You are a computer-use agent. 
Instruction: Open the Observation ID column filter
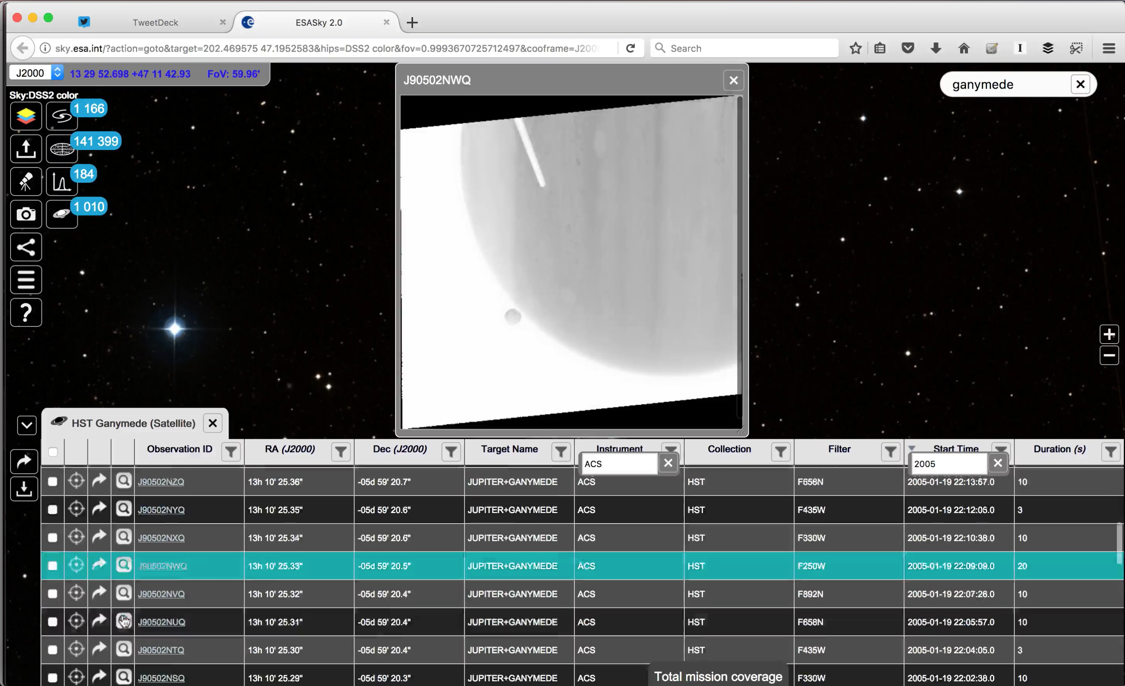[231, 452]
